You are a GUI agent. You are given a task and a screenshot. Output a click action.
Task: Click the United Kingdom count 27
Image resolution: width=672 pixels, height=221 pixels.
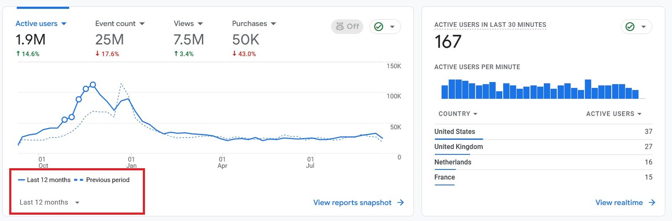(648, 147)
